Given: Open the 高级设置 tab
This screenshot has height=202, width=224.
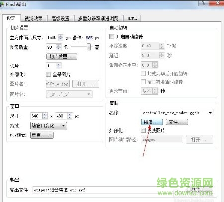Looking at the screenshot, I should pos(60,18).
